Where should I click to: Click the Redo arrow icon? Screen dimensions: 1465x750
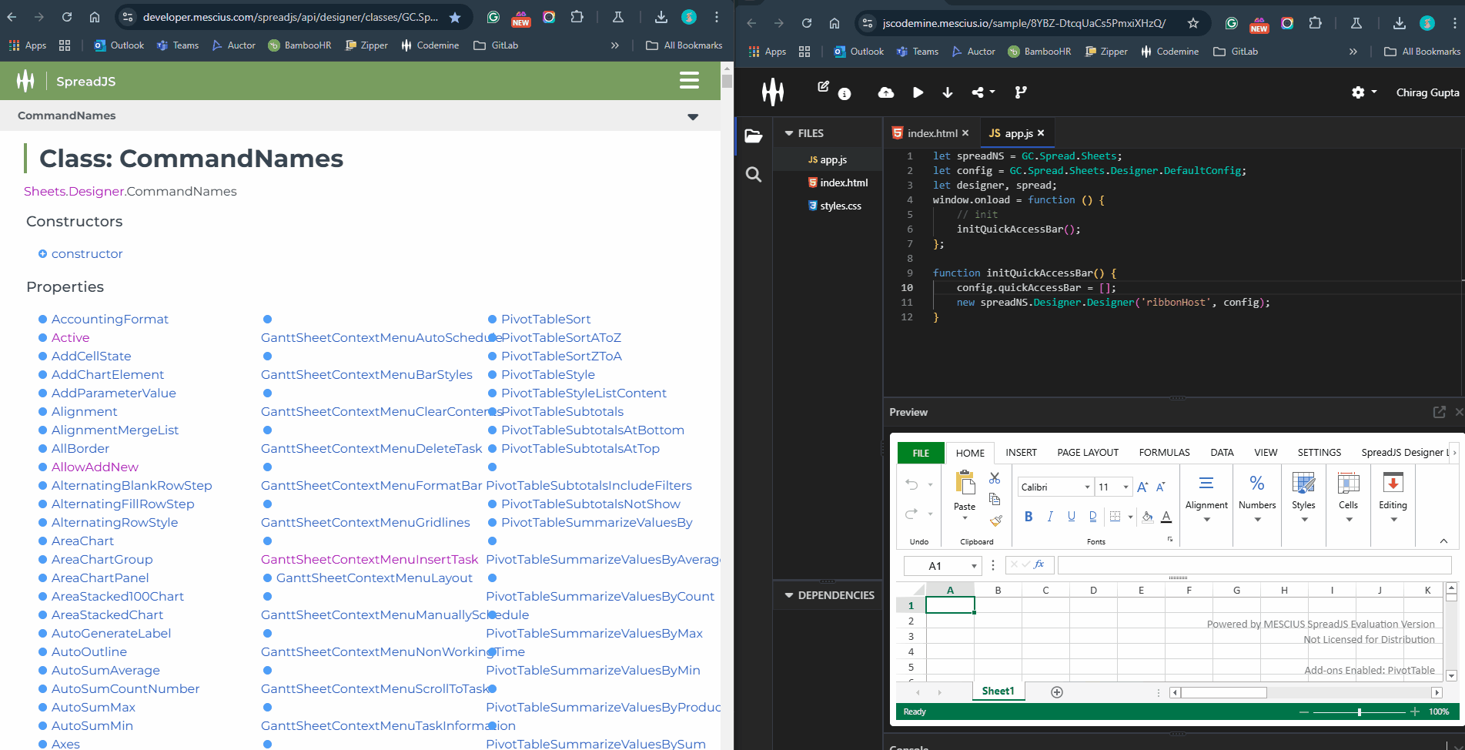(912, 514)
